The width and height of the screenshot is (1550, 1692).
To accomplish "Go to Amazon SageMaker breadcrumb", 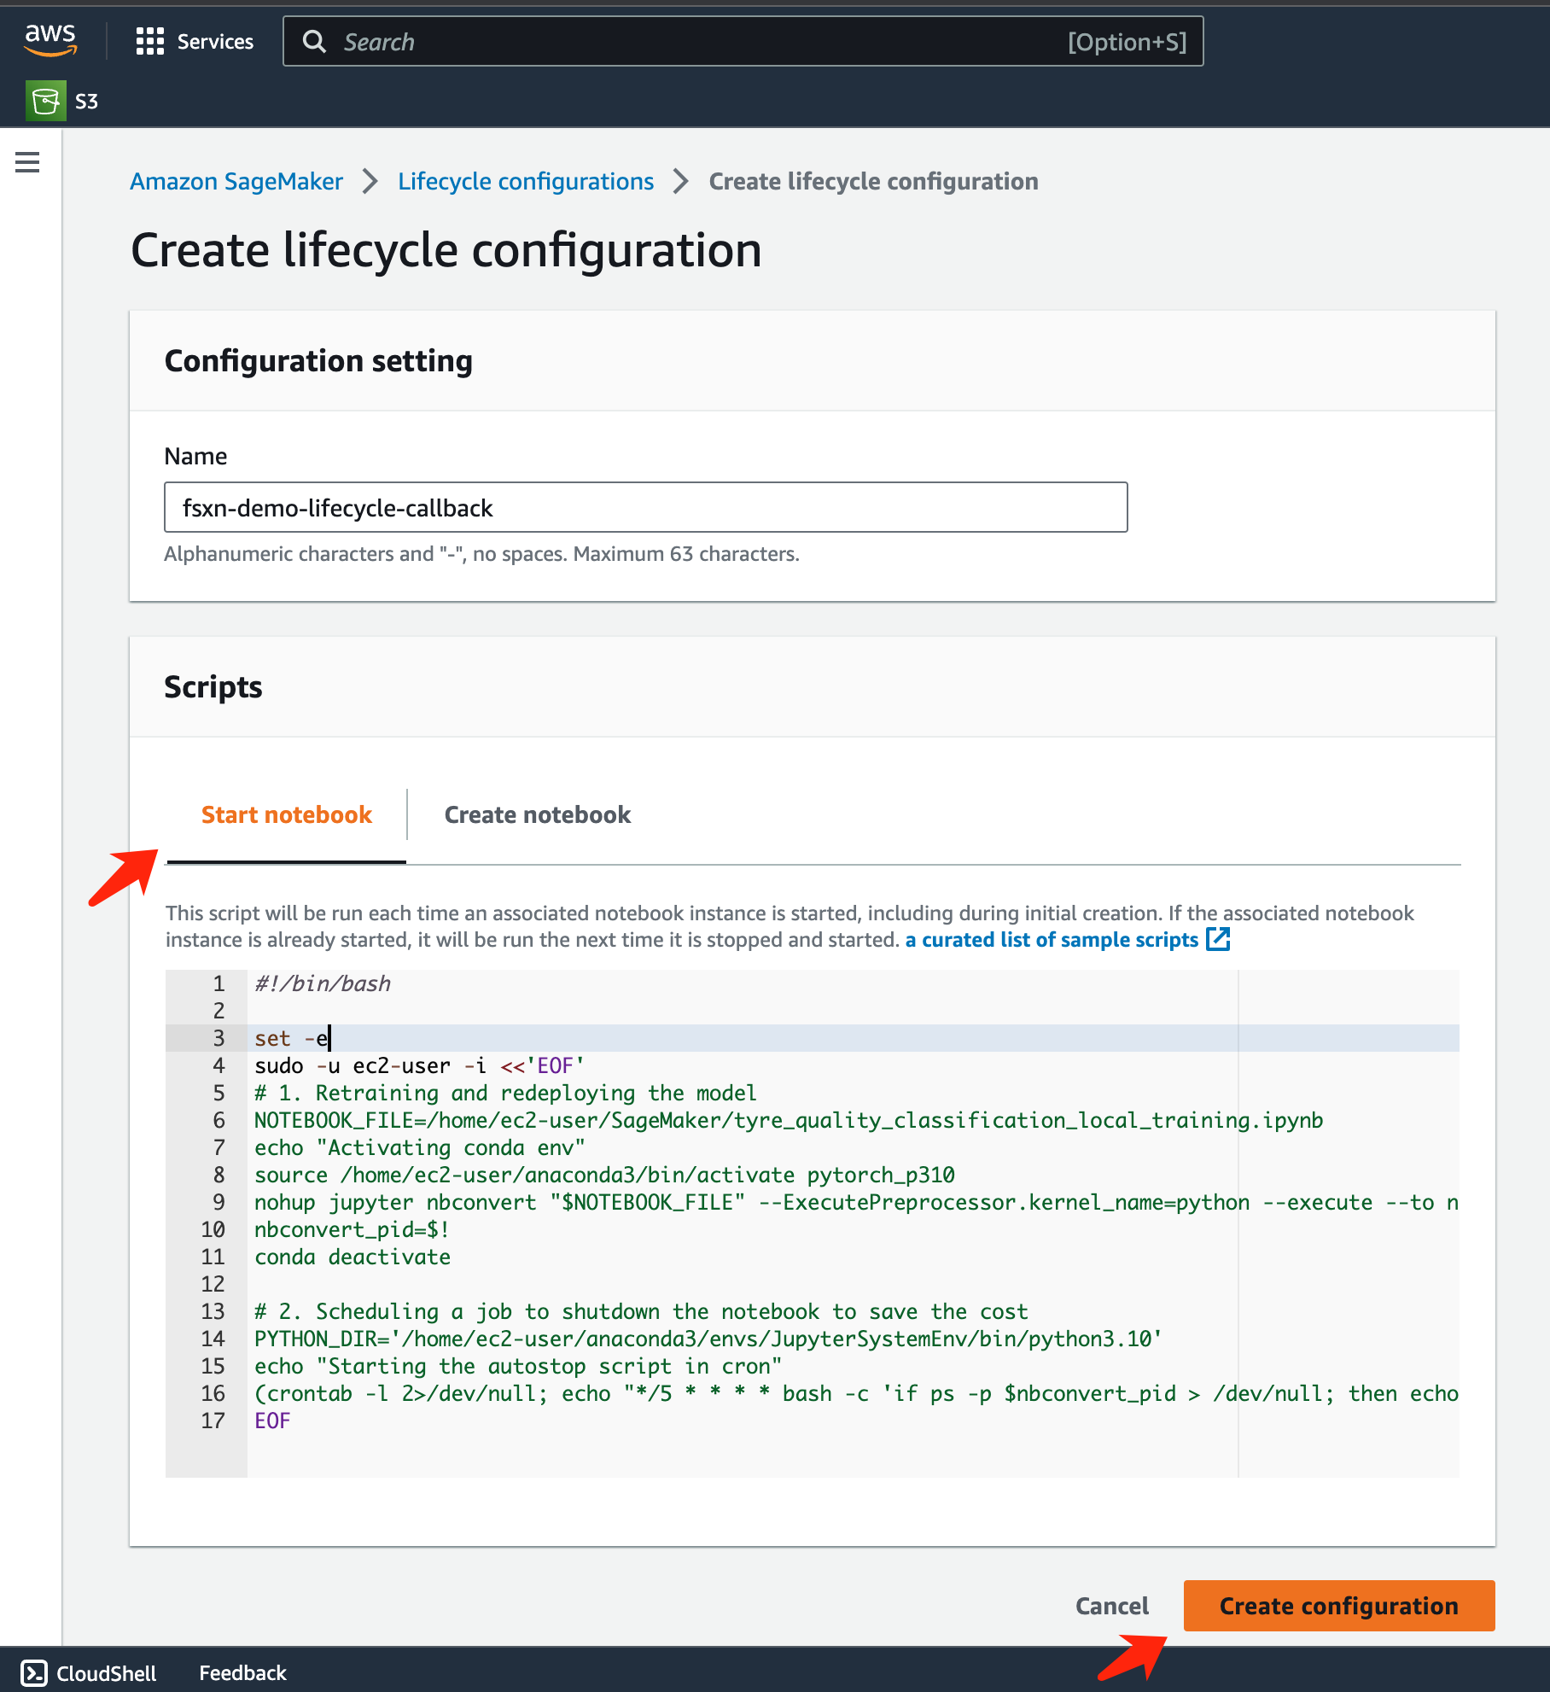I will pos(236,181).
